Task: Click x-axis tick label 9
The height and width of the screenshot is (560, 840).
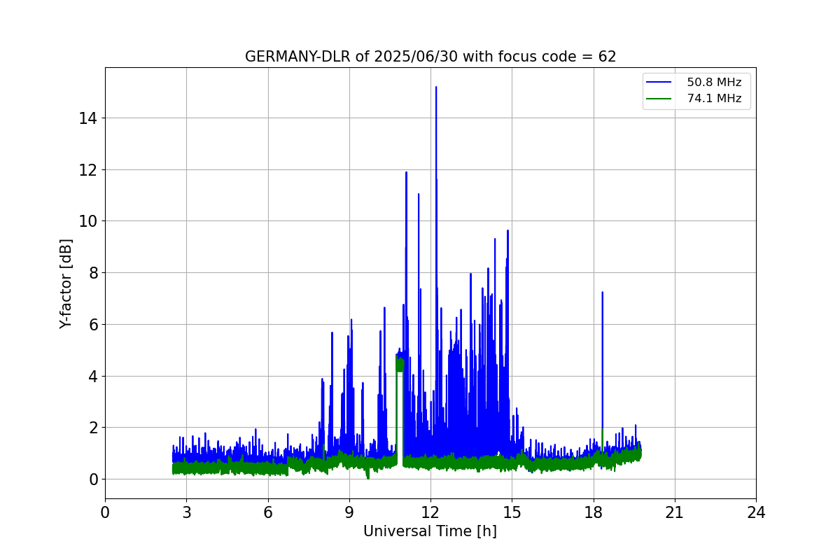Action: [x=349, y=513]
